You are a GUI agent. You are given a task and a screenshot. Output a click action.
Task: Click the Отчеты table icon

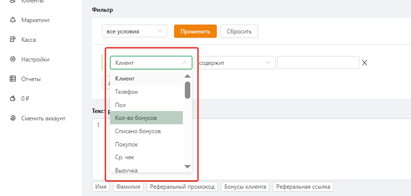(13, 79)
